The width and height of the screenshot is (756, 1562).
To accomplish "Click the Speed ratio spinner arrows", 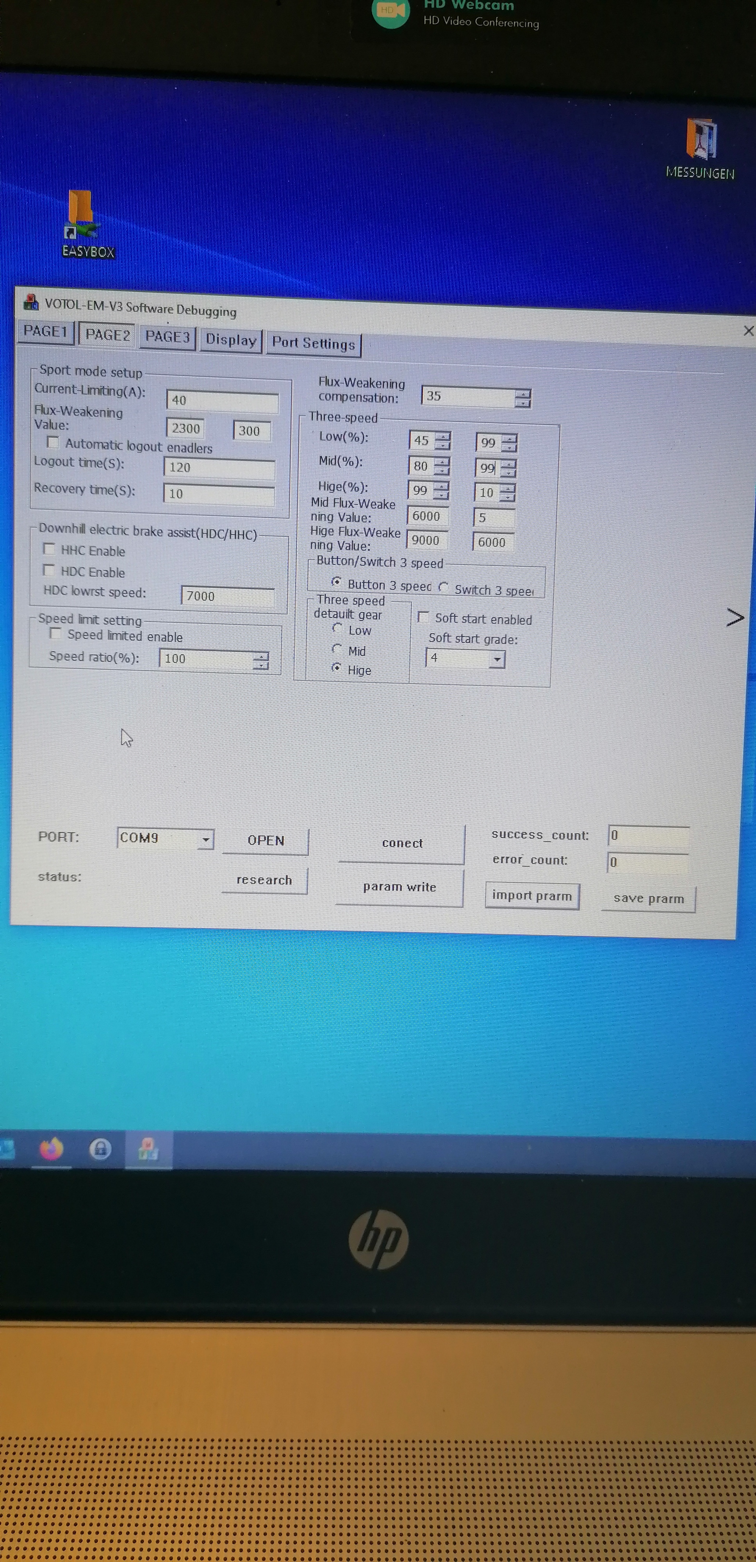I will click(x=261, y=660).
